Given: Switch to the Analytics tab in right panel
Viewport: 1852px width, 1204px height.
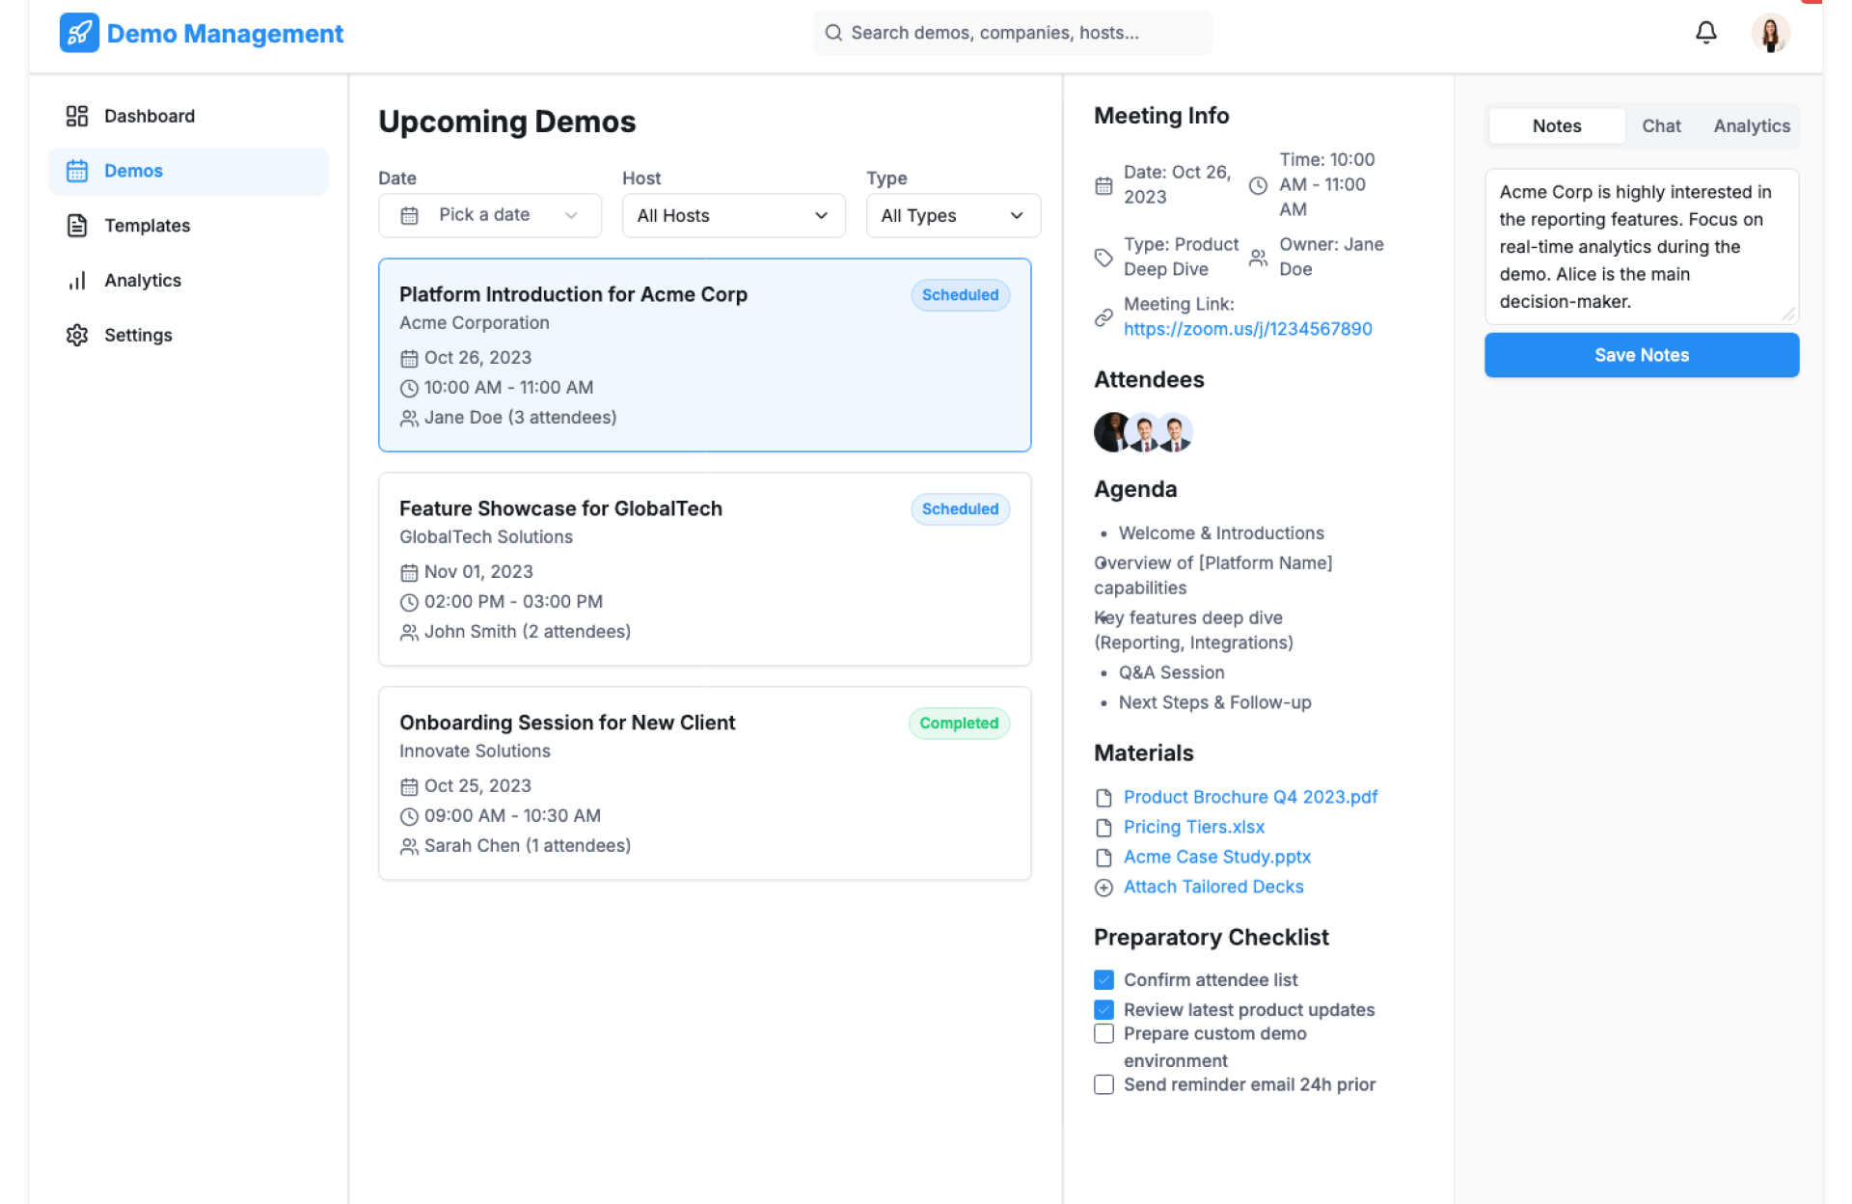Looking at the screenshot, I should (1751, 126).
